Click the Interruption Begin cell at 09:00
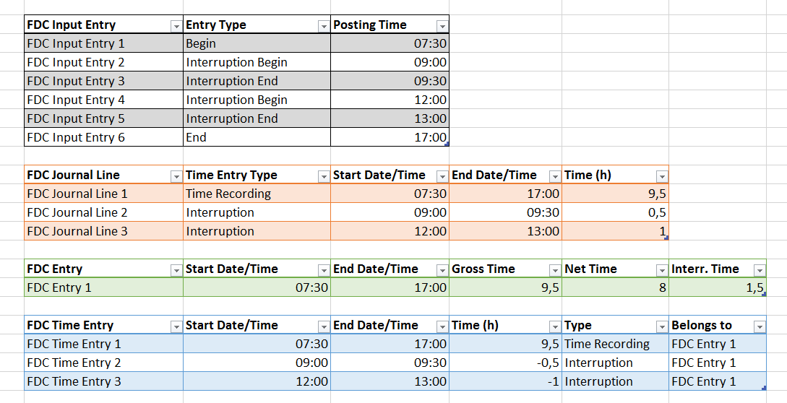Screen dimensions: 787x403 point(257,62)
